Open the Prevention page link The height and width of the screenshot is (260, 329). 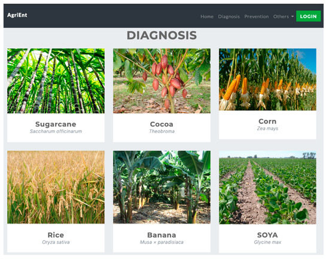[x=257, y=16]
